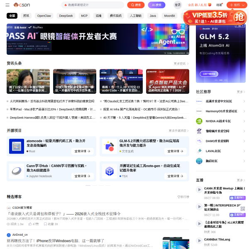The height and width of the screenshot is (249, 249).
Task: Select the 运维 category tab
Action: (99, 16)
